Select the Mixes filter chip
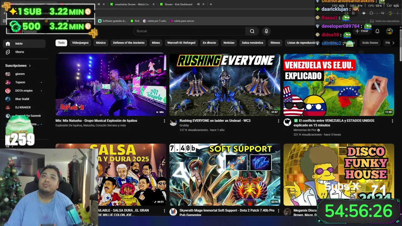Image resolution: width=402 pixels, height=226 pixels. point(156,43)
